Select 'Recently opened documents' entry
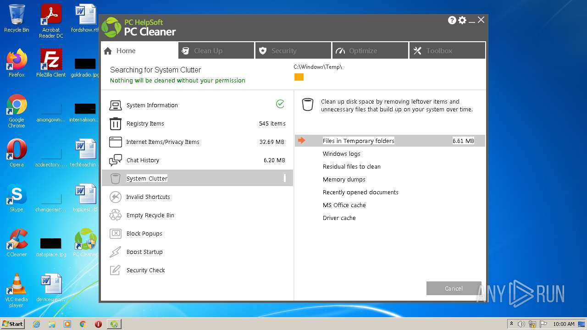 (x=360, y=192)
